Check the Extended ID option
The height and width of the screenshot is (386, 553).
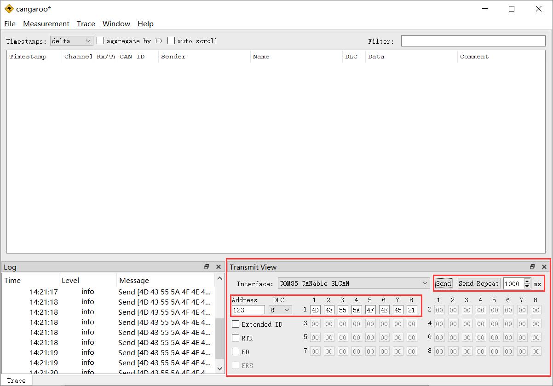(x=236, y=324)
